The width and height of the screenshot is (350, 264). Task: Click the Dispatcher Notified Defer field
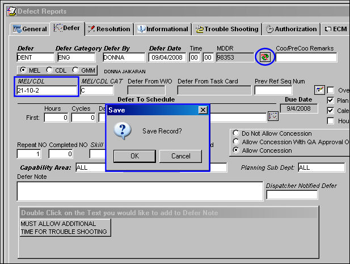point(292,195)
